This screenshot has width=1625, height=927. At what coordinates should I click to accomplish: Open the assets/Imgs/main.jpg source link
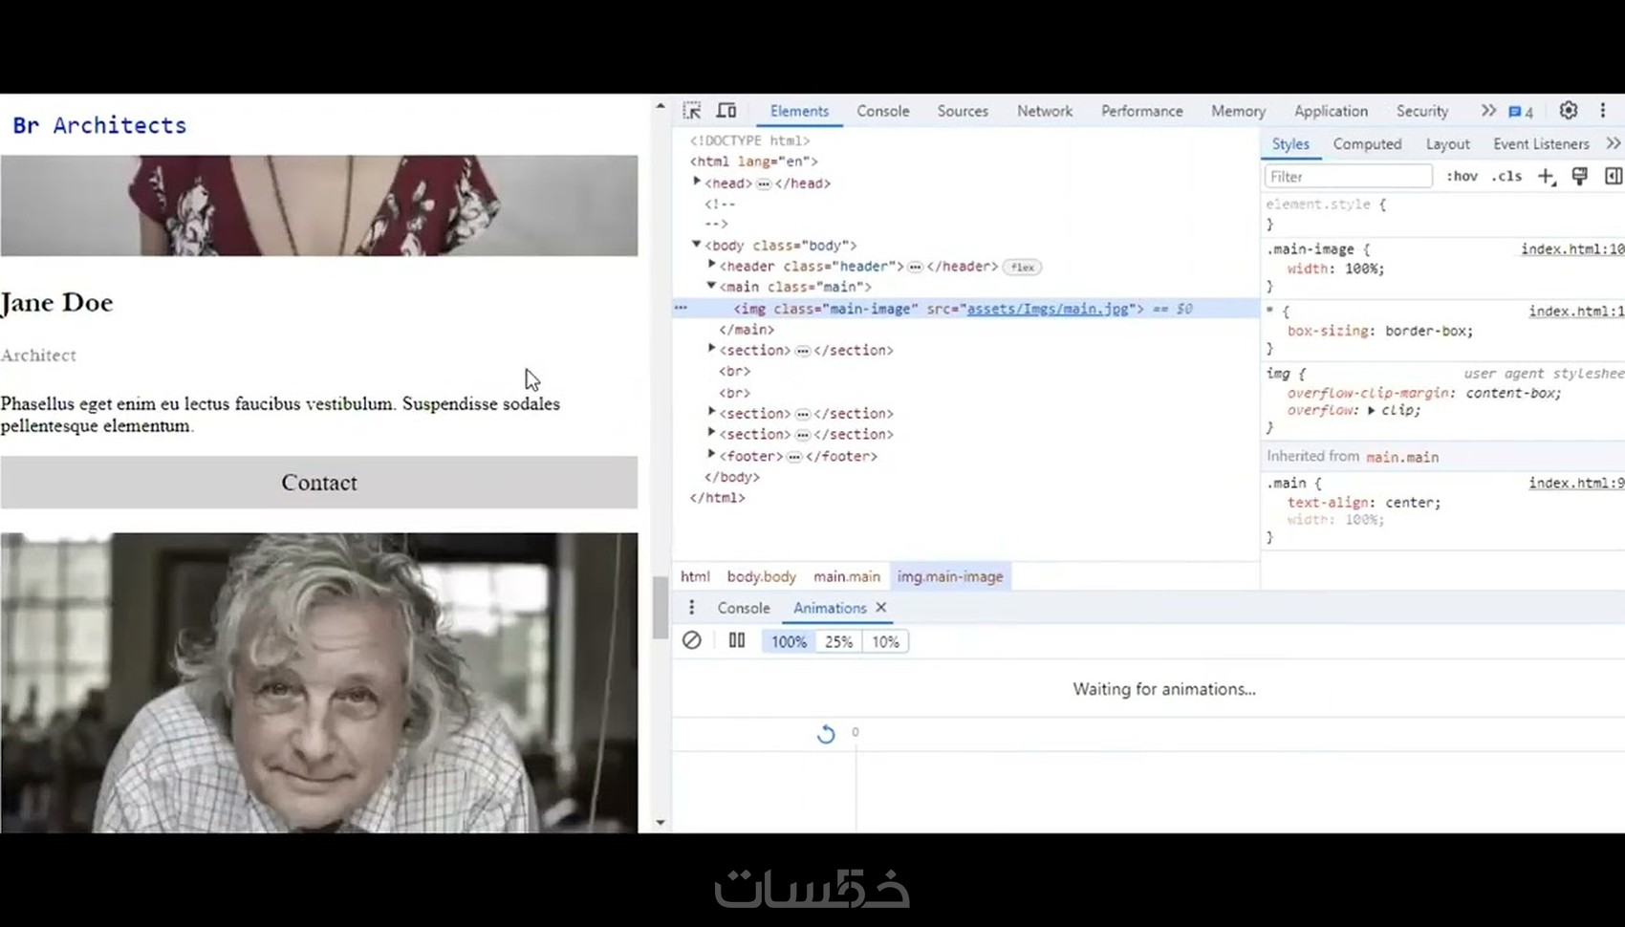(x=1048, y=309)
